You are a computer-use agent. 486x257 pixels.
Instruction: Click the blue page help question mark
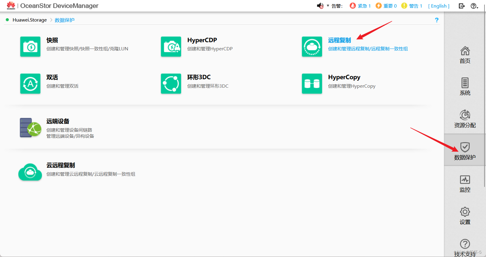tap(437, 20)
